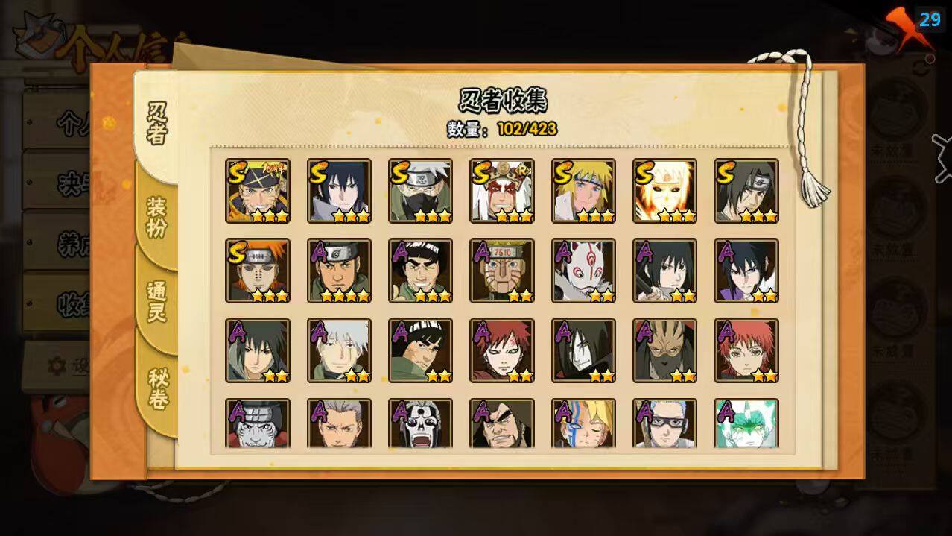
Task: Select the A-rank Sasori red-haired portrait
Action: [x=746, y=351]
